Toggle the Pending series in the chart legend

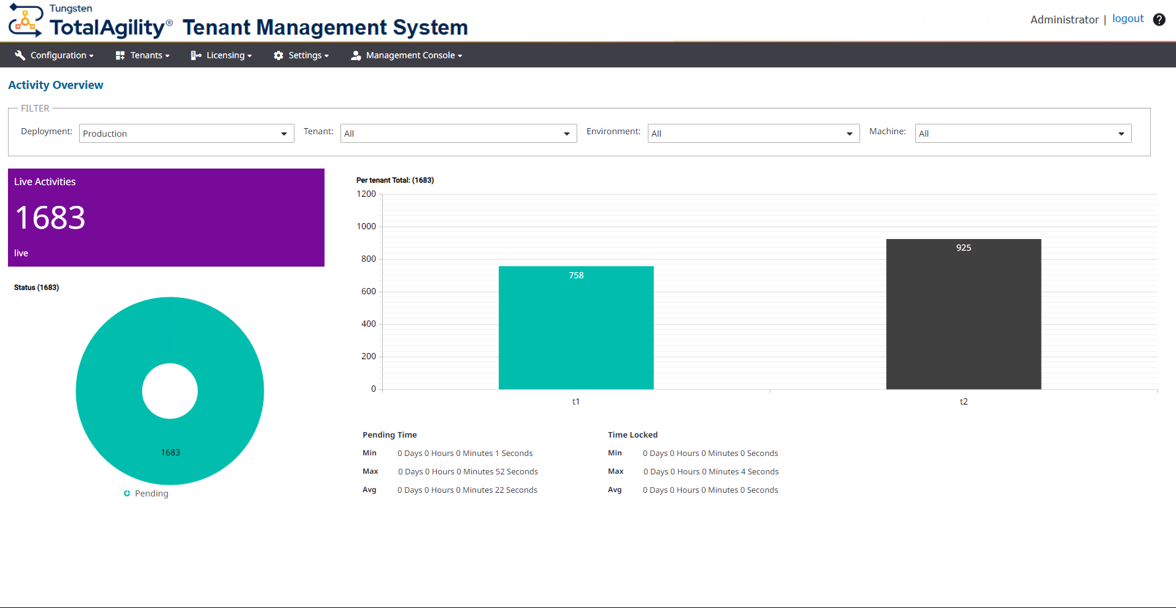click(x=151, y=493)
